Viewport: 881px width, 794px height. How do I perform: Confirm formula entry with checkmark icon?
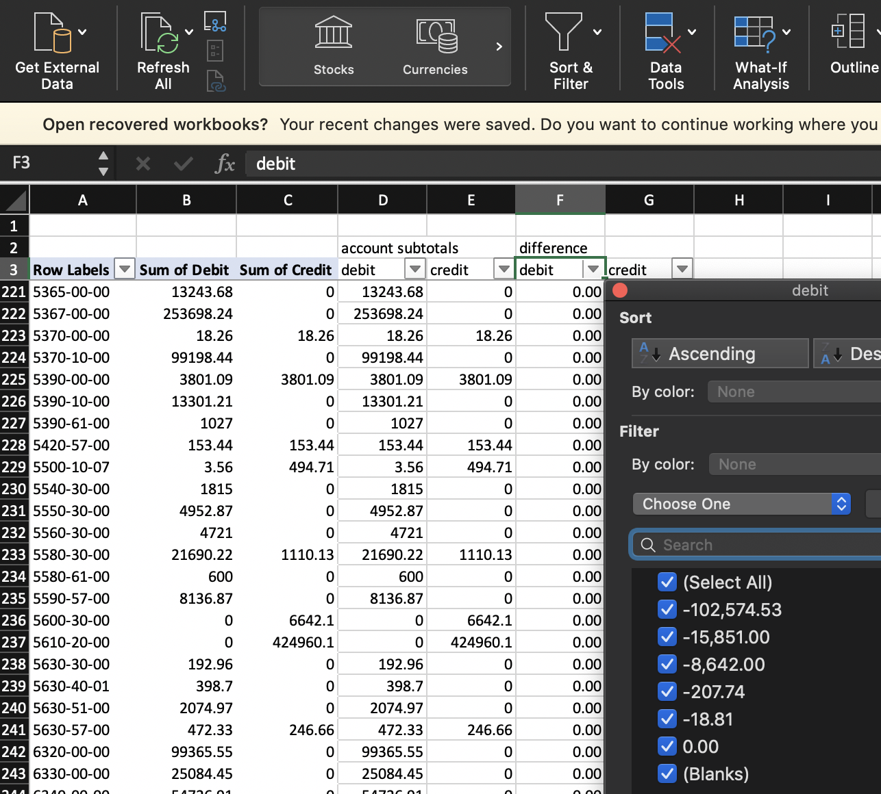click(184, 164)
